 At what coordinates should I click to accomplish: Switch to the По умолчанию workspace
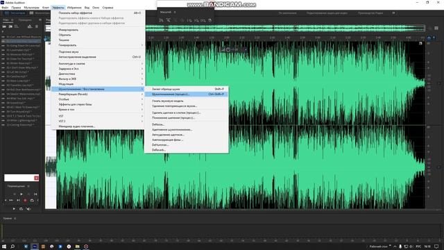tap(287, 13)
